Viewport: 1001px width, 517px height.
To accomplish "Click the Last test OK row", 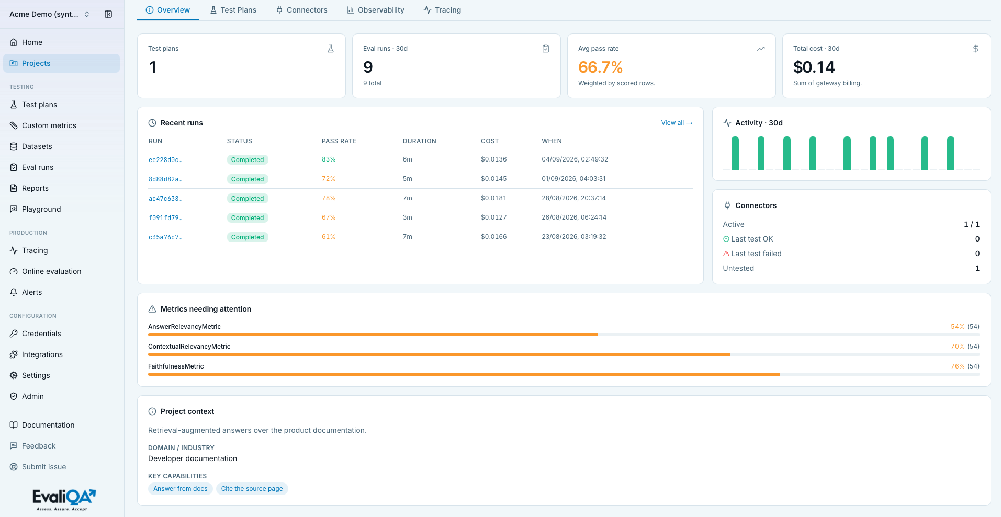I will click(x=851, y=239).
